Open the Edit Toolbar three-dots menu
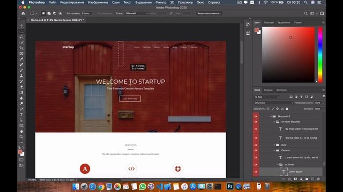 point(21,142)
